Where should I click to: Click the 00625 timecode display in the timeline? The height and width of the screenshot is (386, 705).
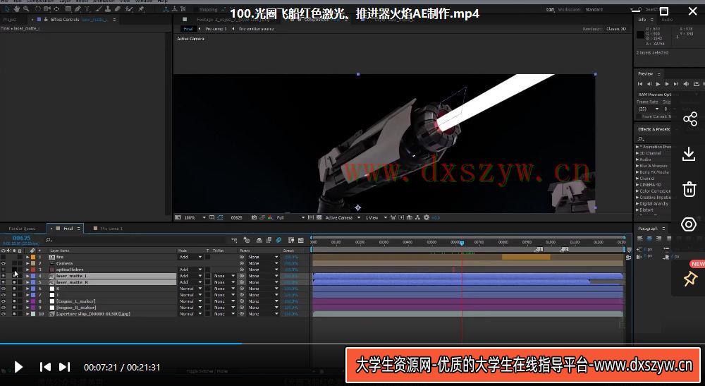(x=21, y=238)
